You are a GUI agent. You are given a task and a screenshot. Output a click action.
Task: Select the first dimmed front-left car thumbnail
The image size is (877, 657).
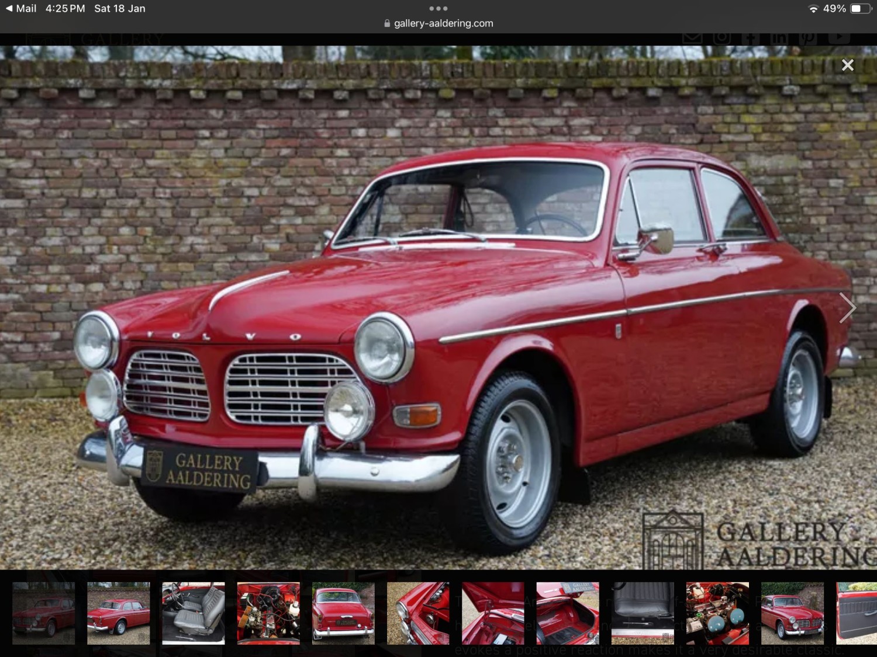(44, 613)
